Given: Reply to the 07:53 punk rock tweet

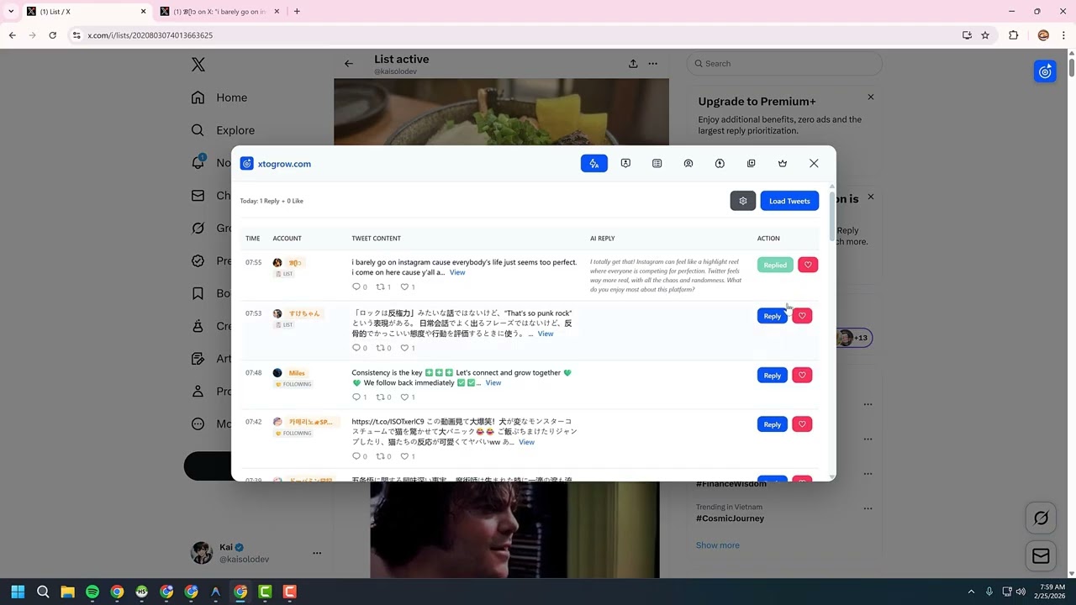Looking at the screenshot, I should 773,316.
